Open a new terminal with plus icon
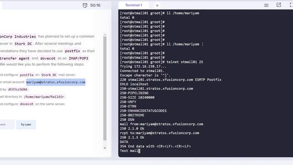The width and height of the screenshot is (293, 165). [157, 5]
